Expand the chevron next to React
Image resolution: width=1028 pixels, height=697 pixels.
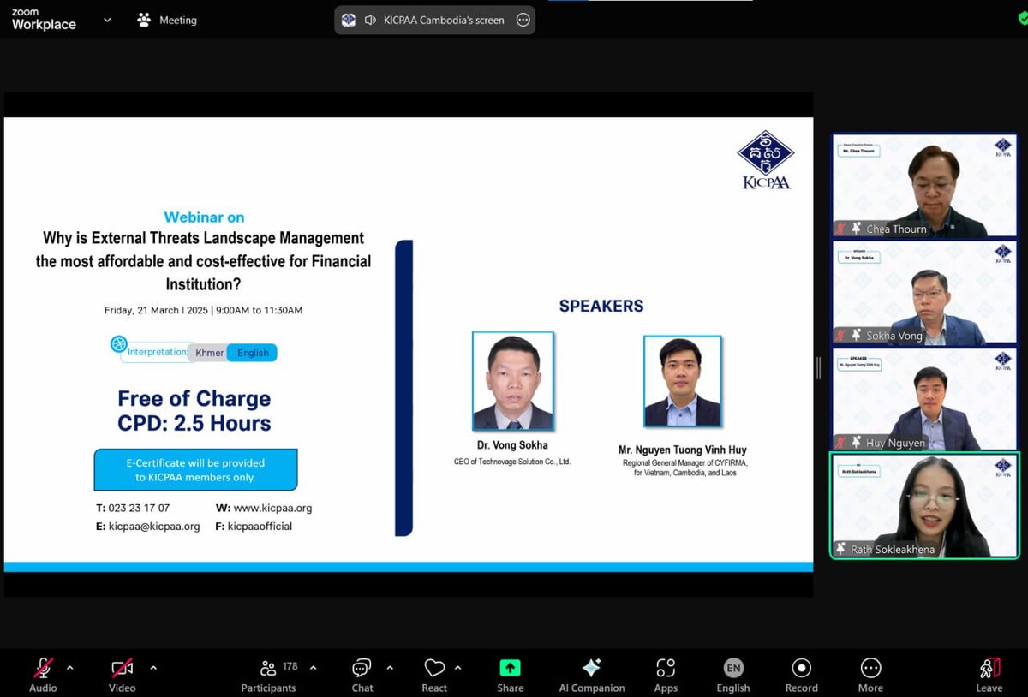457,668
